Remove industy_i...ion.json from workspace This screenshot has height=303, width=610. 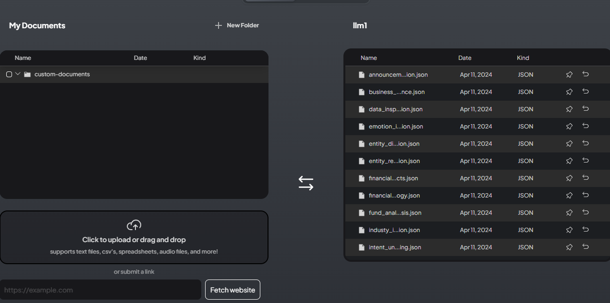[x=586, y=230]
